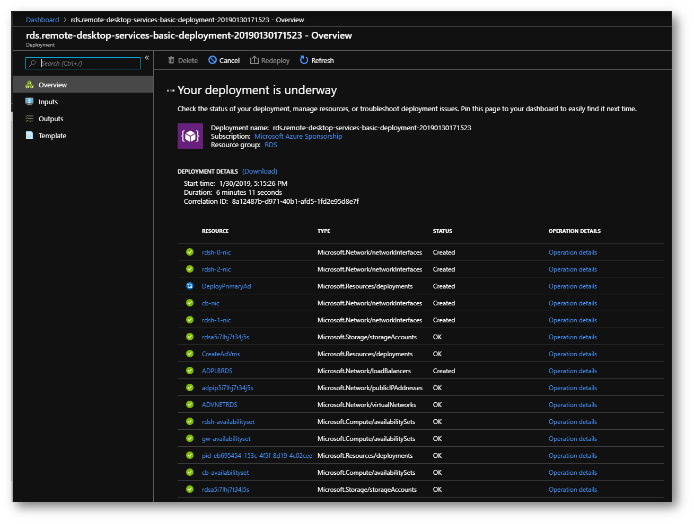Open the Outputs menu item
The width and height of the screenshot is (694, 524).
click(83, 119)
